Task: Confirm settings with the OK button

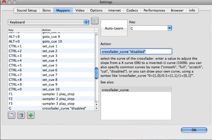Action: coord(194,130)
